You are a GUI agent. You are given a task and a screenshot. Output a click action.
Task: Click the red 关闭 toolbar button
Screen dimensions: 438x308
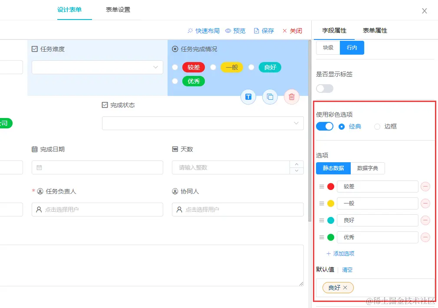coord(293,31)
